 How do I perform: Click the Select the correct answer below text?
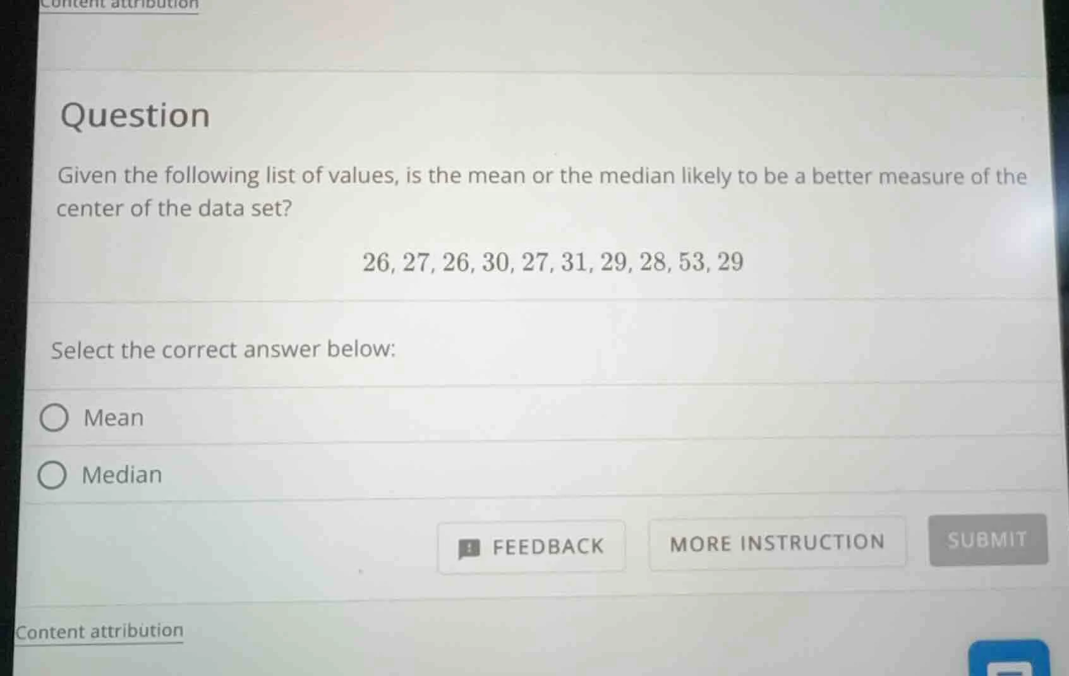coord(224,350)
